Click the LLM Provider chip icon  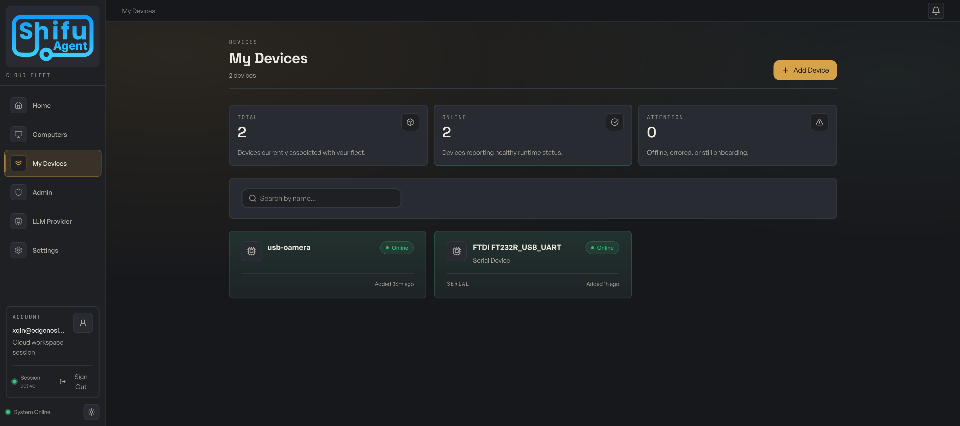coord(18,221)
